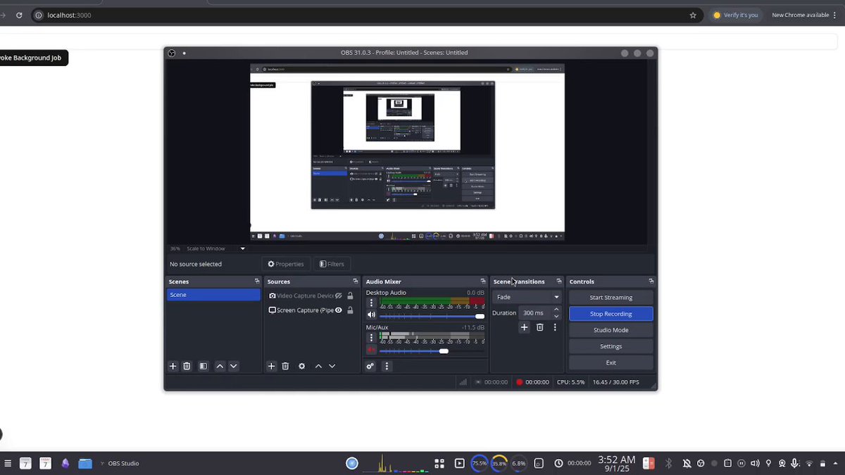Image resolution: width=845 pixels, height=475 pixels.
Task: Select the Scene item in Scenes list
Action: click(x=213, y=295)
